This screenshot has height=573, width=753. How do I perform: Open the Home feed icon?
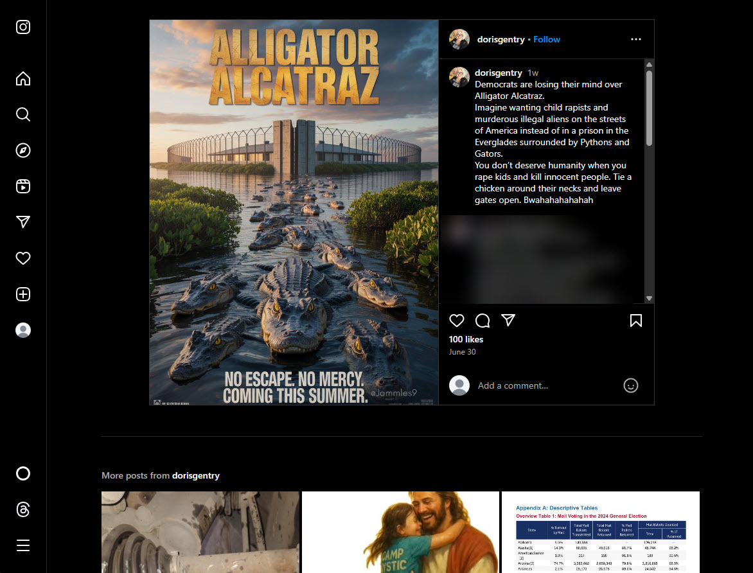click(x=22, y=78)
